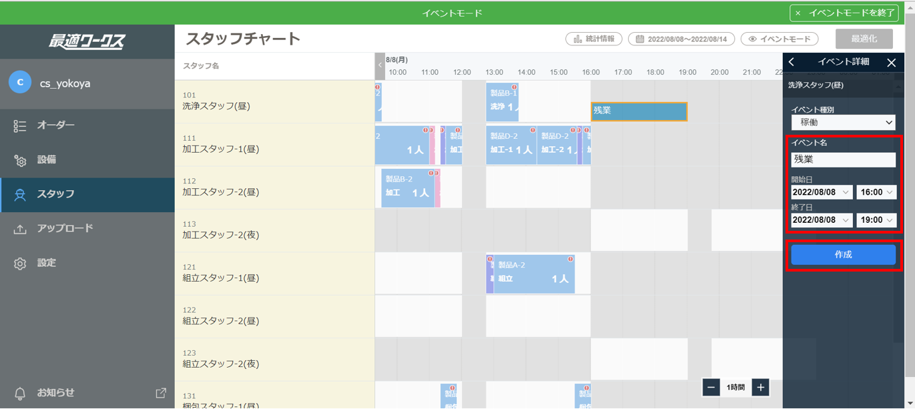The width and height of the screenshot is (915, 409).
Task: Select the 製品B-2 加工 task block
Action: coord(408,188)
